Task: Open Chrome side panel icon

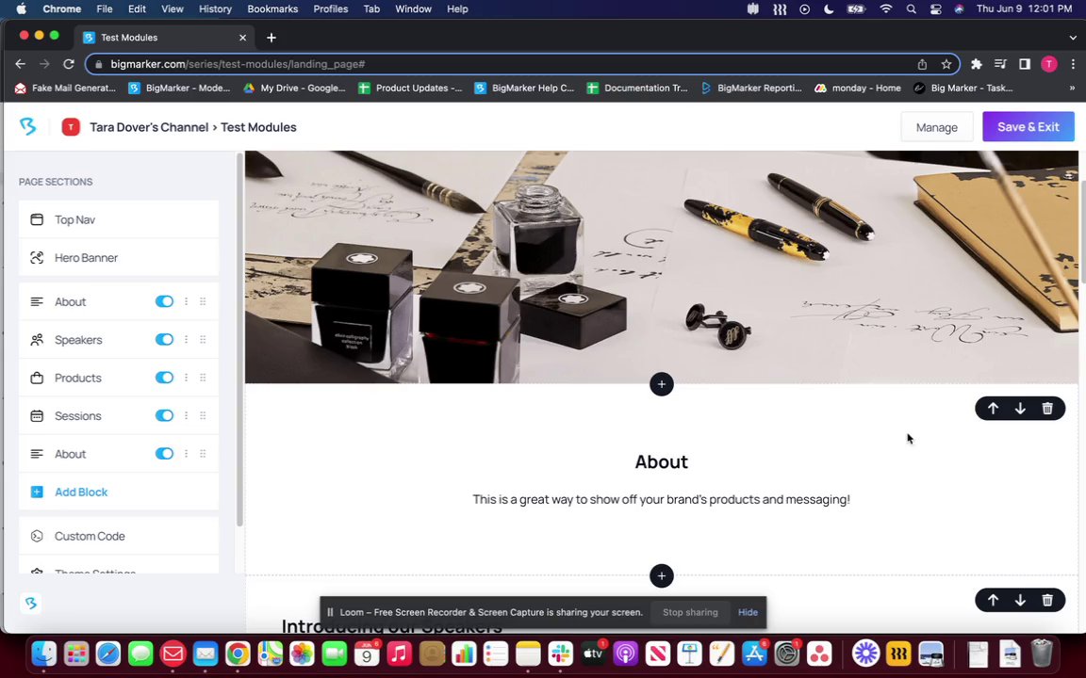Action: 1025,64
